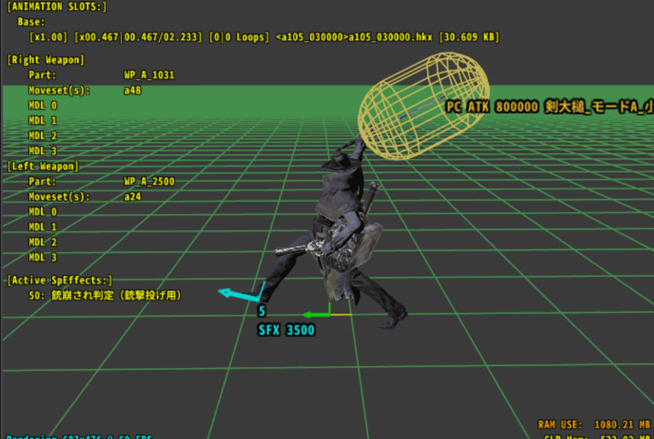Screen dimensions: 654x439
Task: Select the [Right Weapon] section header
Action: 46,60
